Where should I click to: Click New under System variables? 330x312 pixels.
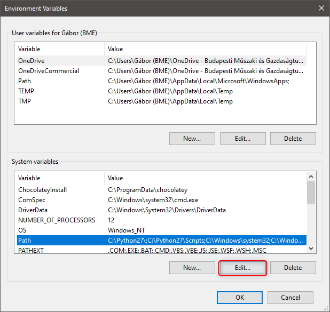pos(192,268)
